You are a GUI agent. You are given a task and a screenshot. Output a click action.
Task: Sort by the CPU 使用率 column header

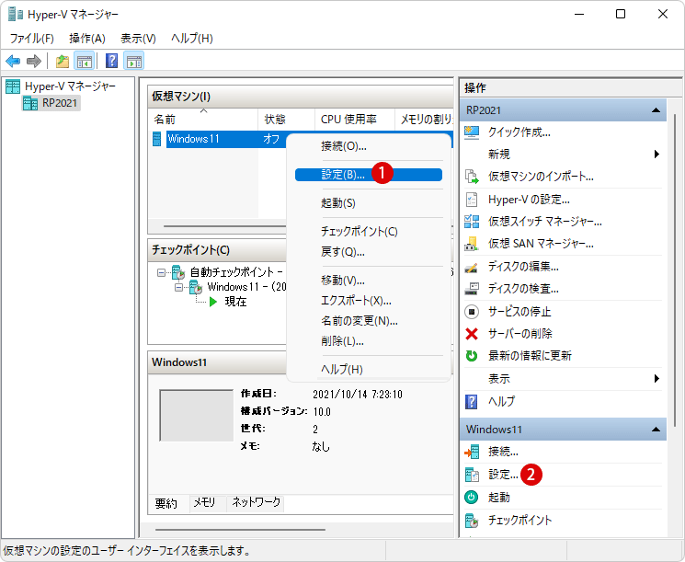point(355,120)
